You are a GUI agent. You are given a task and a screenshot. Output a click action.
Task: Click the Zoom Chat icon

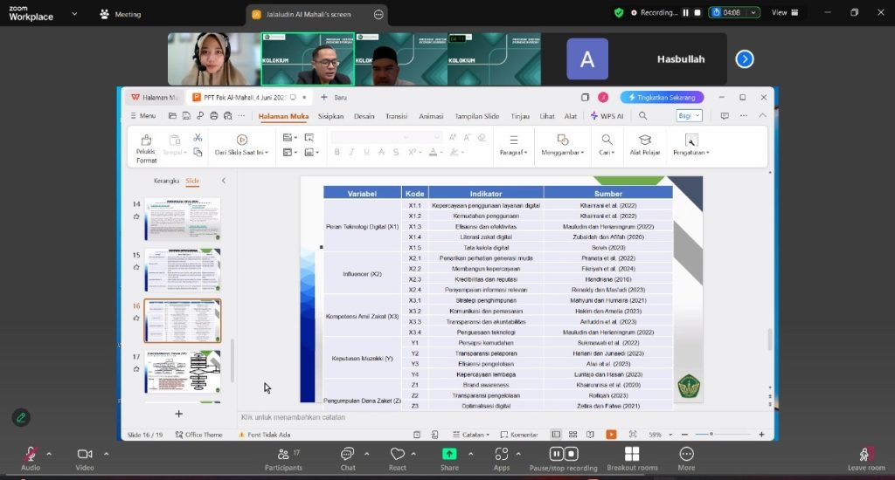348,454
